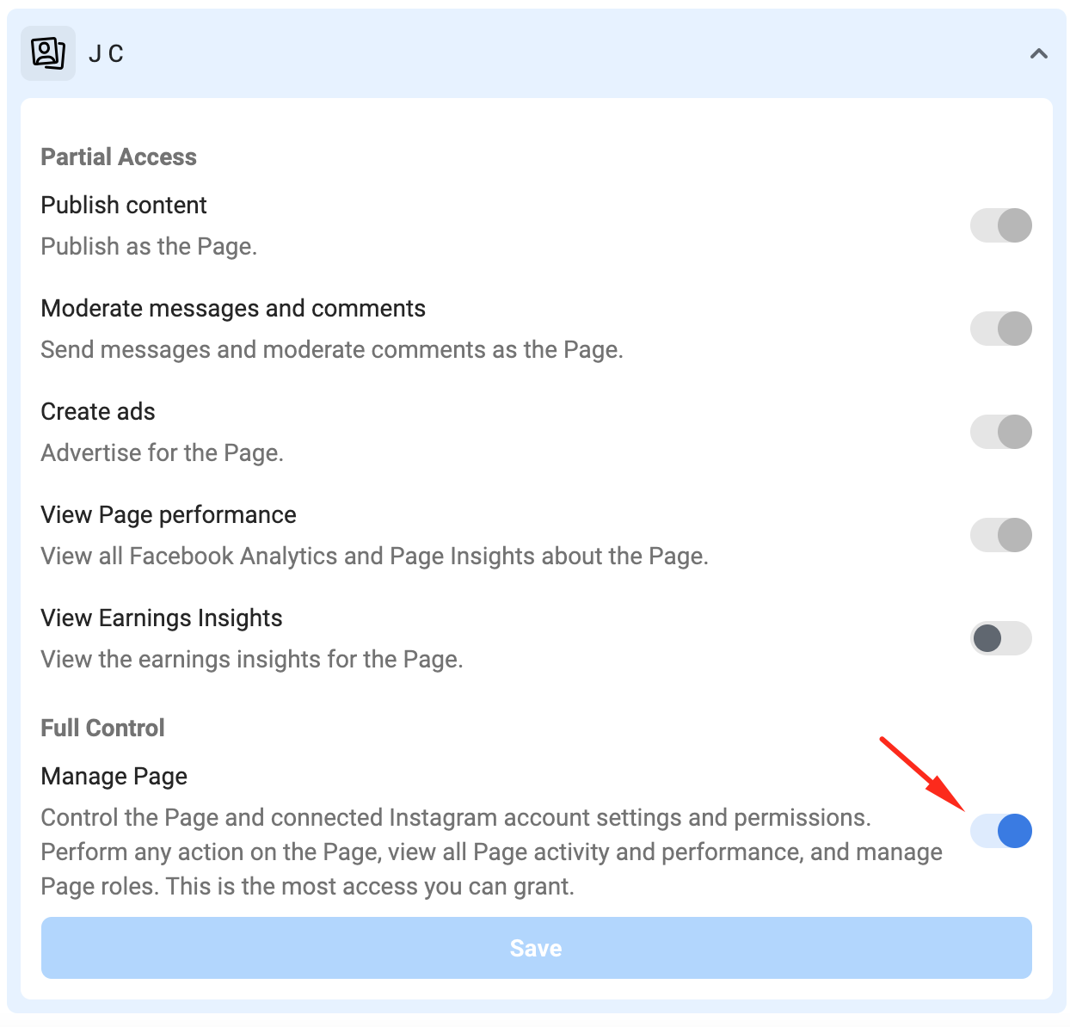Disable the Manage Page full control switch

1000,831
